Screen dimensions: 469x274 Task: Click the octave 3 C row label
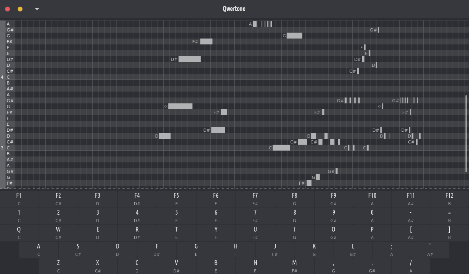pos(8,148)
